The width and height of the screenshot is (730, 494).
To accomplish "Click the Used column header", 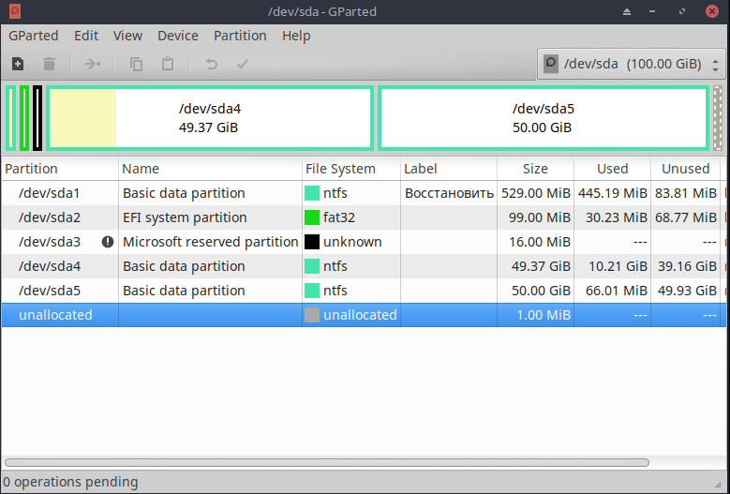I will (612, 169).
